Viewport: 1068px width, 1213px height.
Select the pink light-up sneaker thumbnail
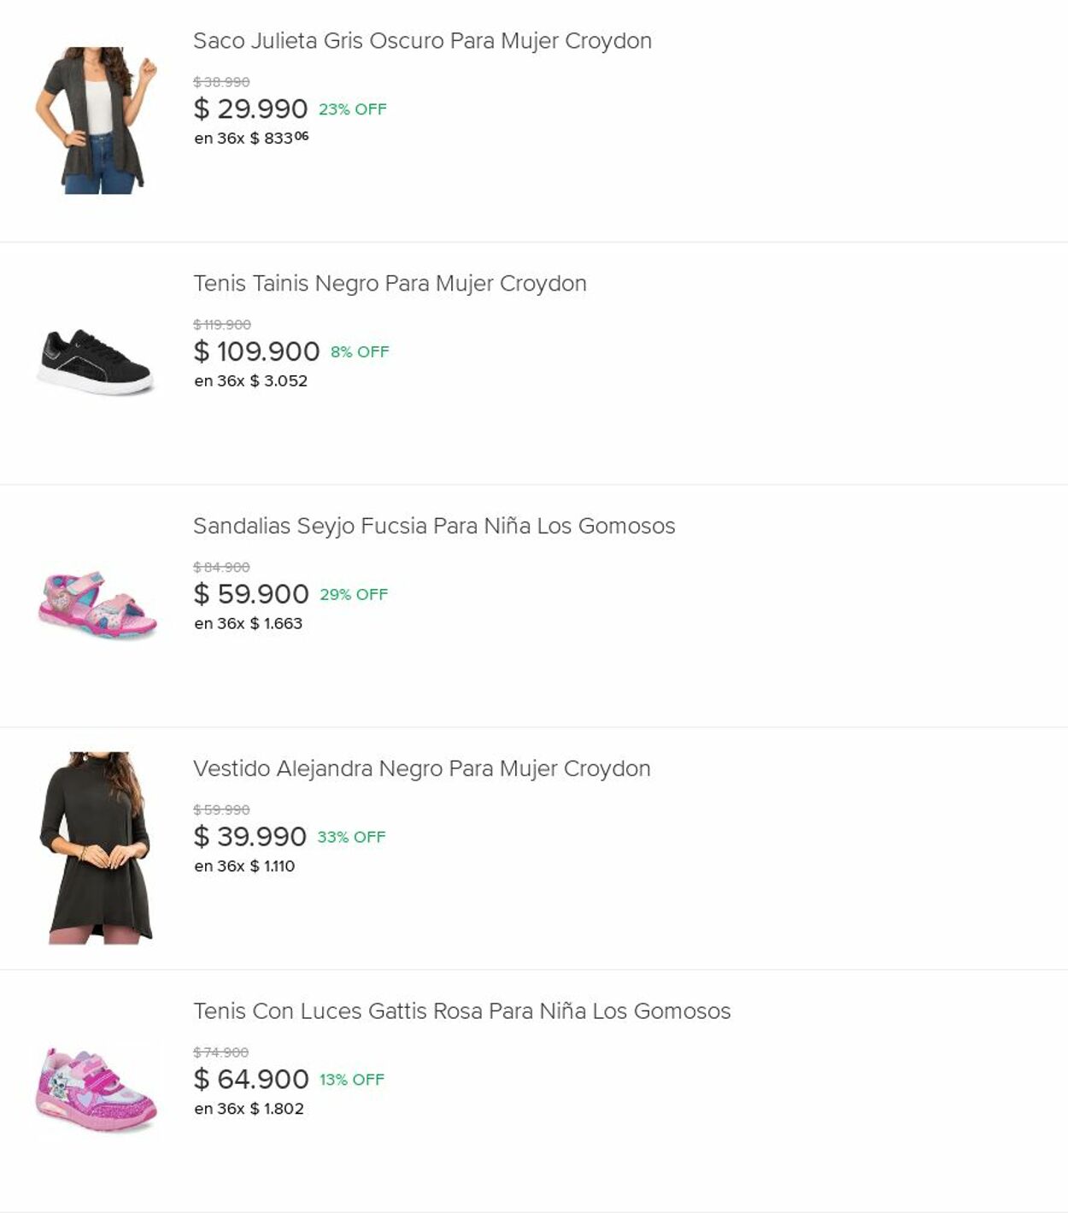[97, 1090]
